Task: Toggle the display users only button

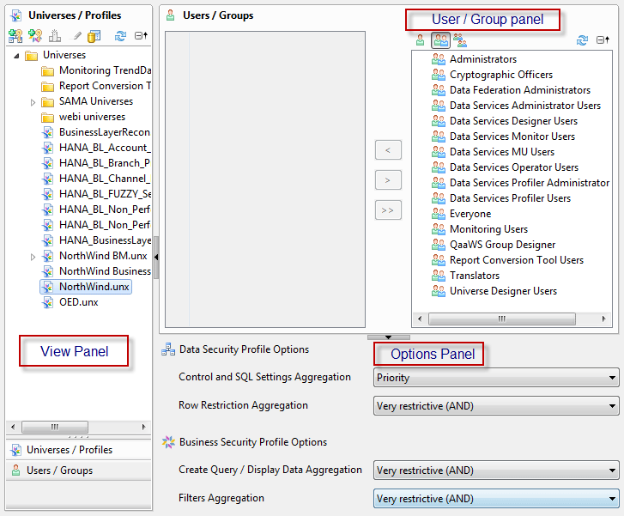Action: tap(421, 40)
